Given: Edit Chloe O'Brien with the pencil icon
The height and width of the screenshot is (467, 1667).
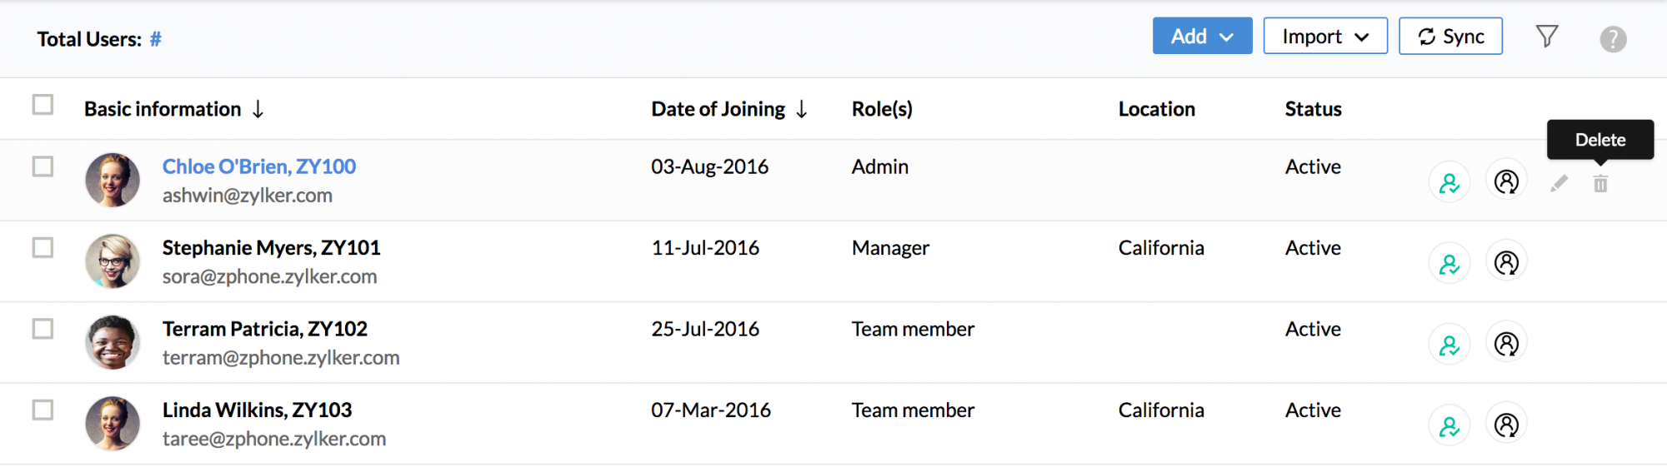Looking at the screenshot, I should tap(1559, 184).
